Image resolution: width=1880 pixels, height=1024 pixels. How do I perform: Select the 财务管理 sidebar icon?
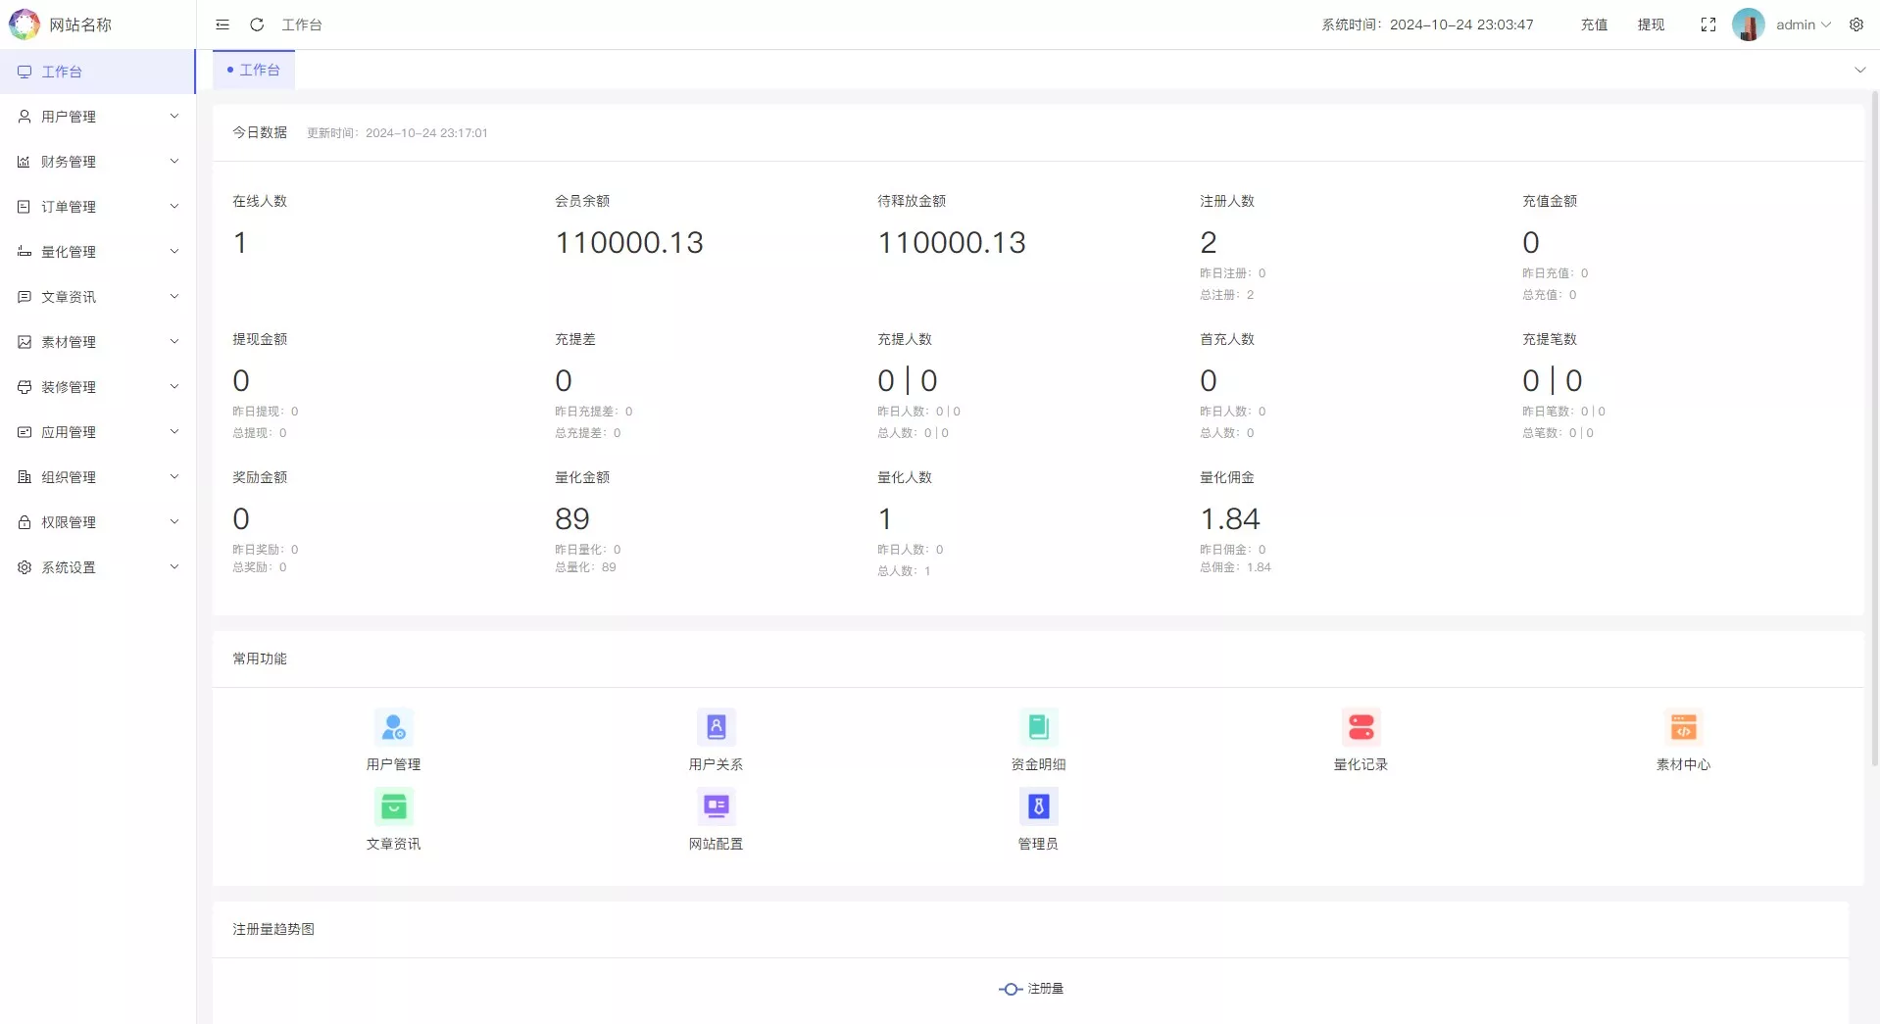coord(25,161)
